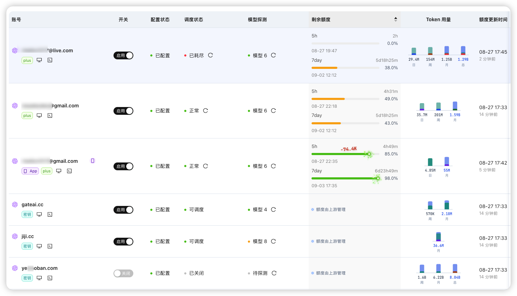Click the terminal icon under jiji.cc

50,246
